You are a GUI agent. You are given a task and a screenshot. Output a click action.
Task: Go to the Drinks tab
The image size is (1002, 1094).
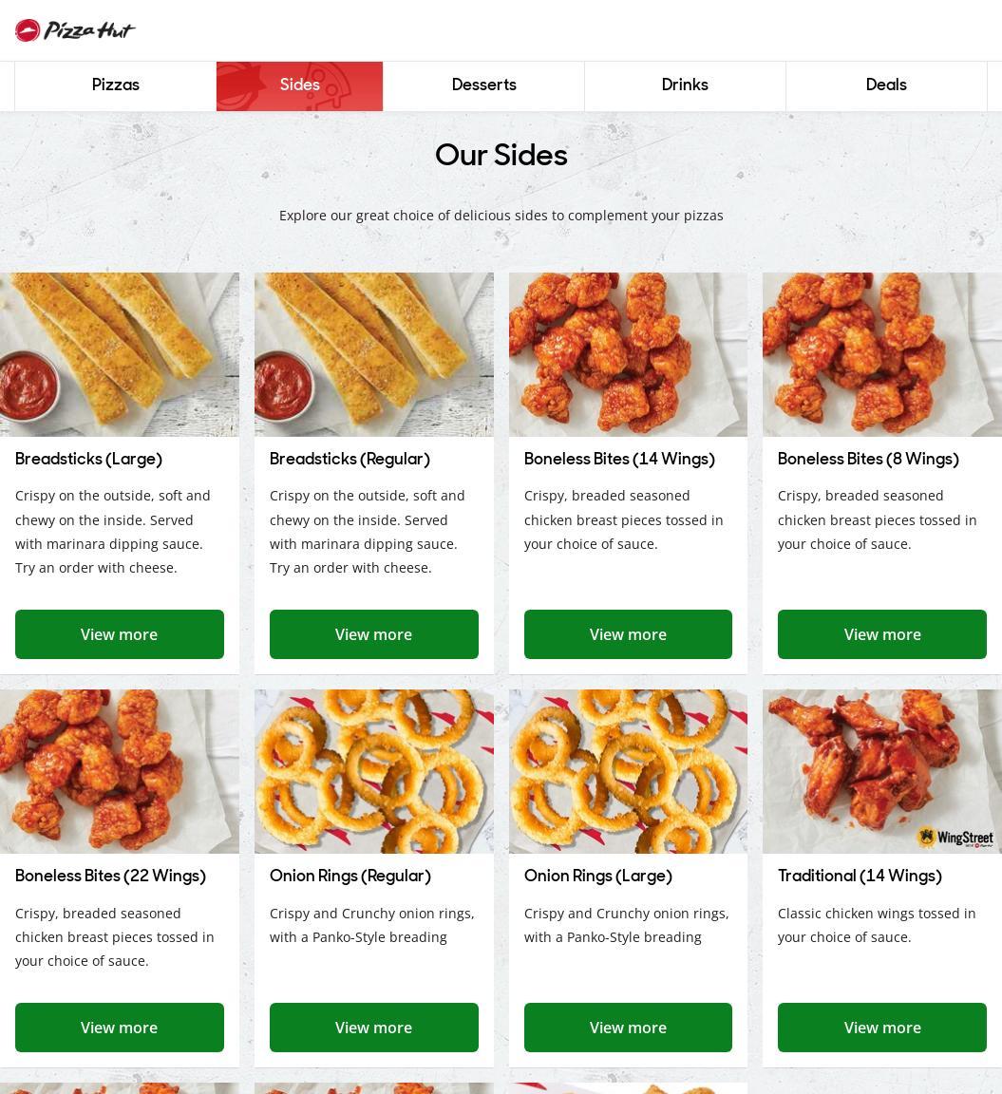coord(685,85)
